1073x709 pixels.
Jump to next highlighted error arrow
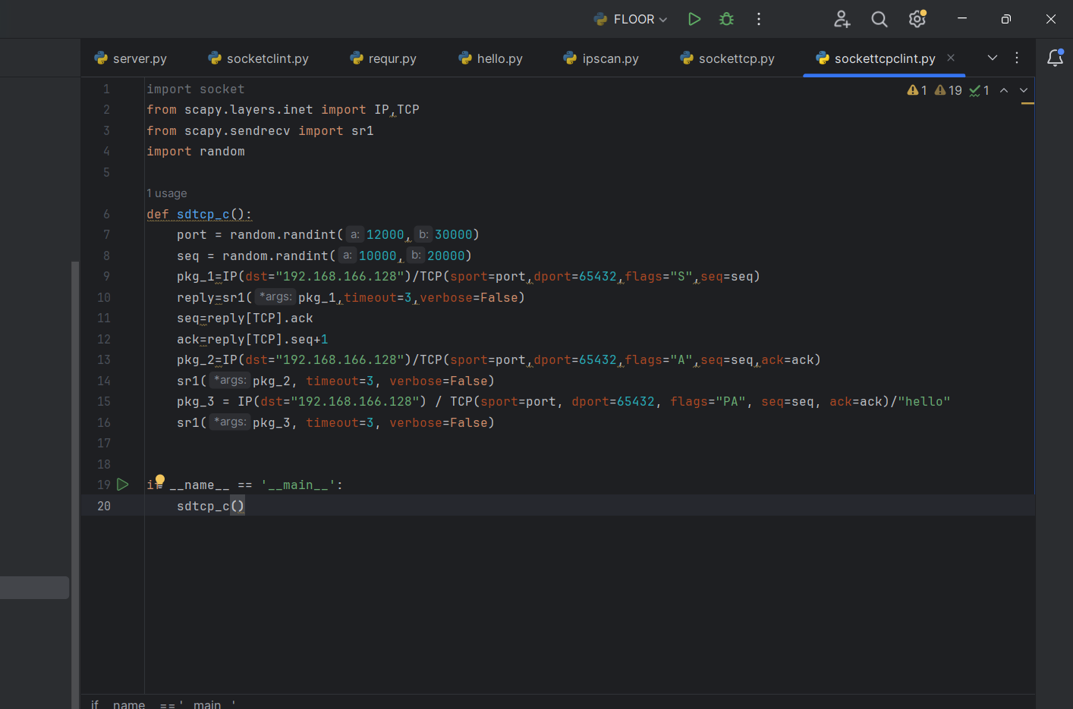(x=1024, y=90)
